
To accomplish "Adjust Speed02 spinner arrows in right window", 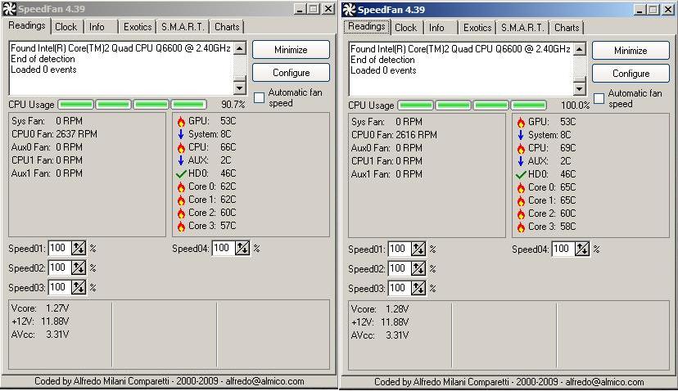I will point(418,269).
